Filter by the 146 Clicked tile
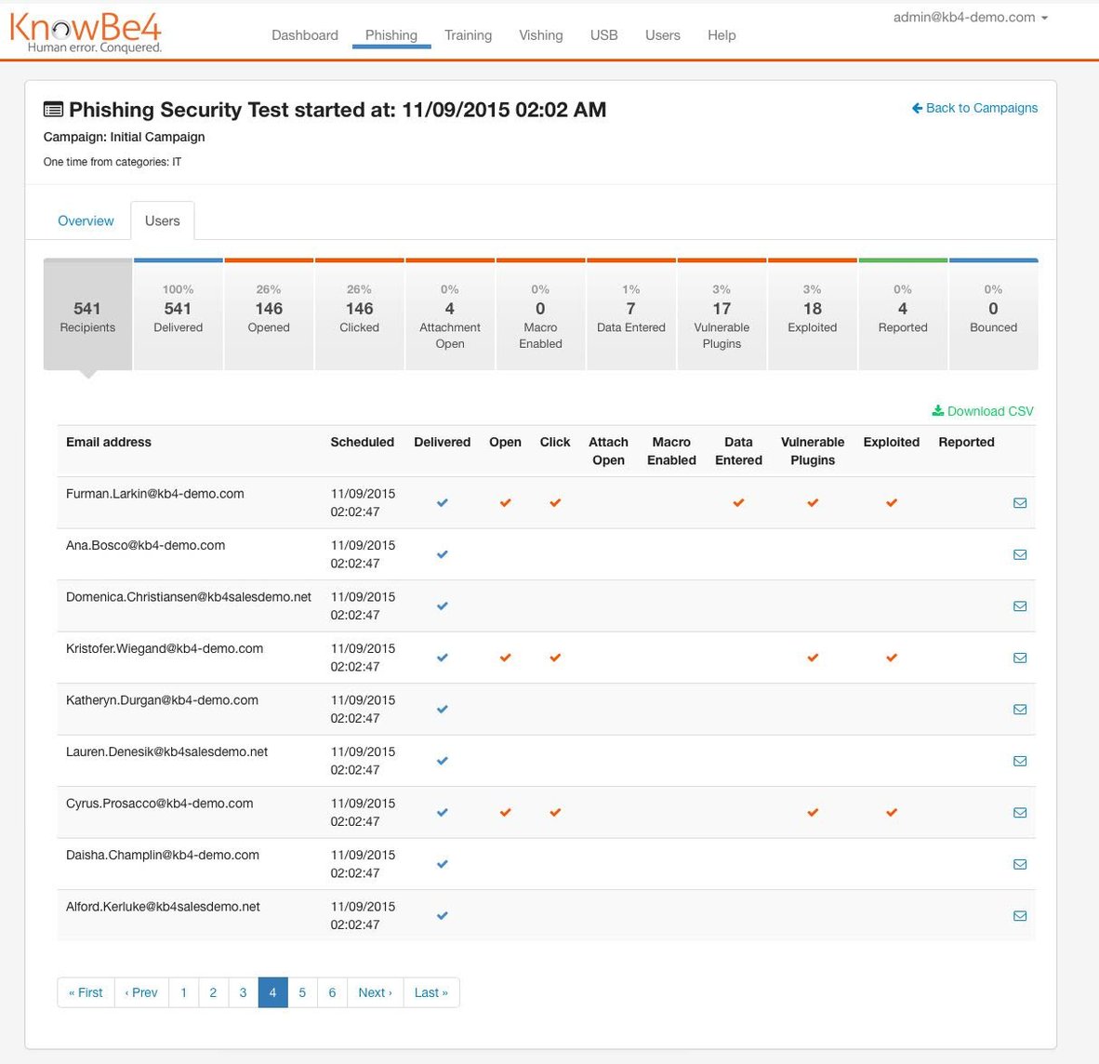Viewport: 1099px width, 1064px height. 359,314
